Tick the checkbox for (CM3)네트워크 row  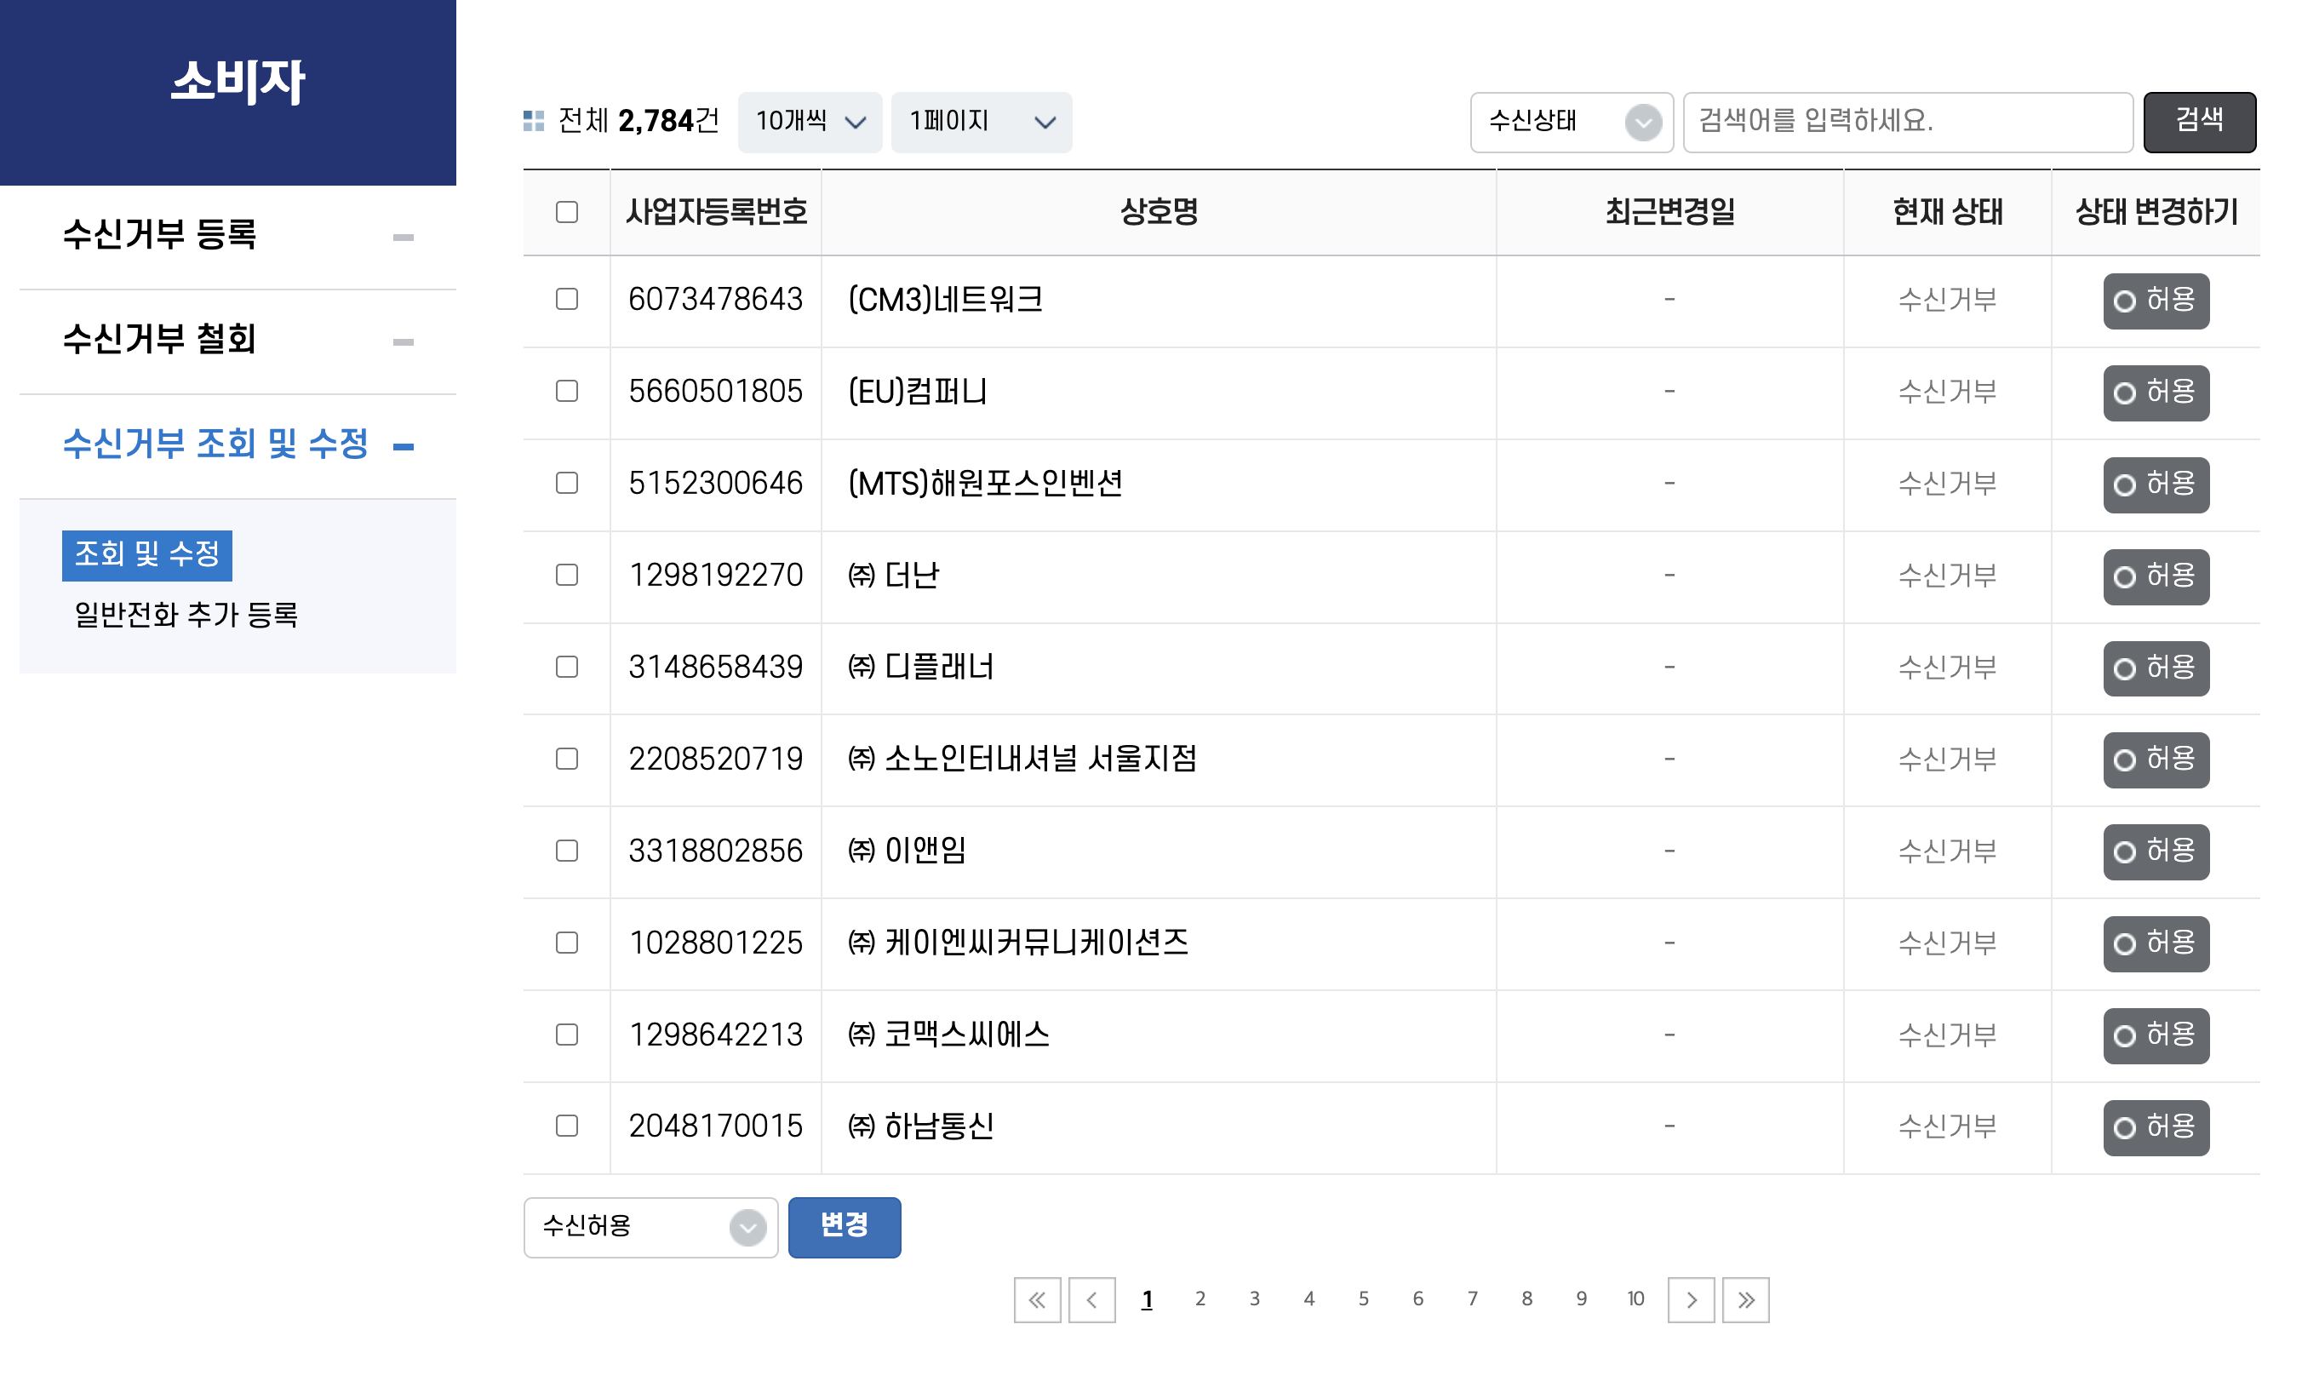pyautogui.click(x=566, y=299)
